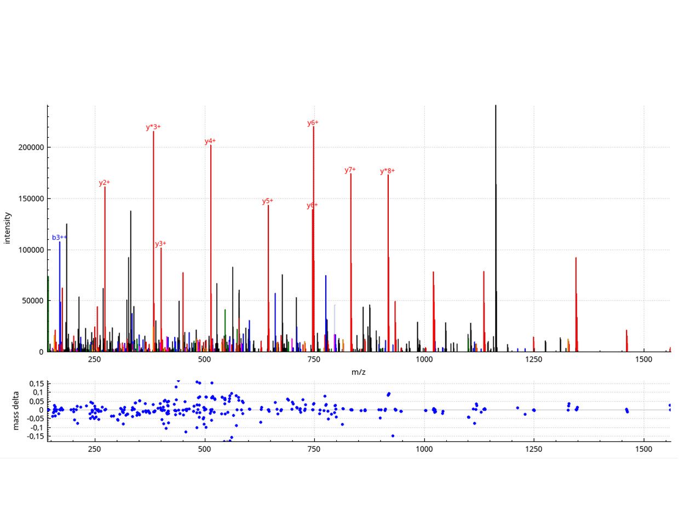
Task: Click 1250 tick under the spectrum plot
Action: [x=534, y=359]
